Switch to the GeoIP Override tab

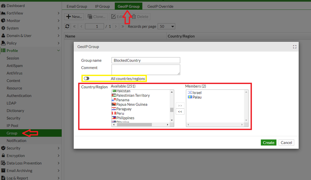click(160, 6)
